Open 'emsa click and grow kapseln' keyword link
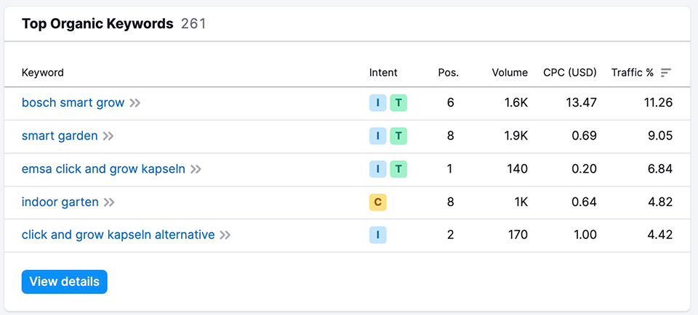The width and height of the screenshot is (698, 315). (x=103, y=169)
